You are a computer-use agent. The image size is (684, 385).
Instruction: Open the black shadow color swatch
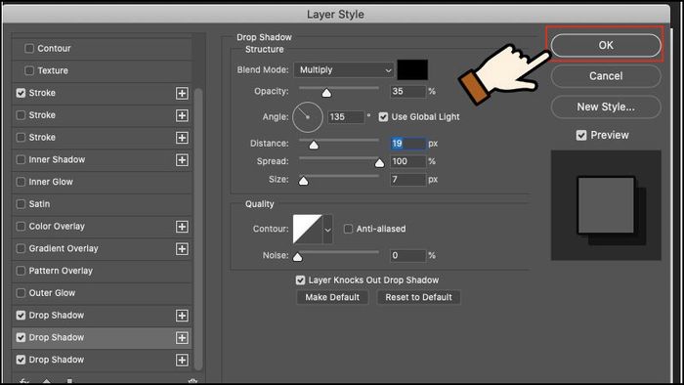pos(412,69)
